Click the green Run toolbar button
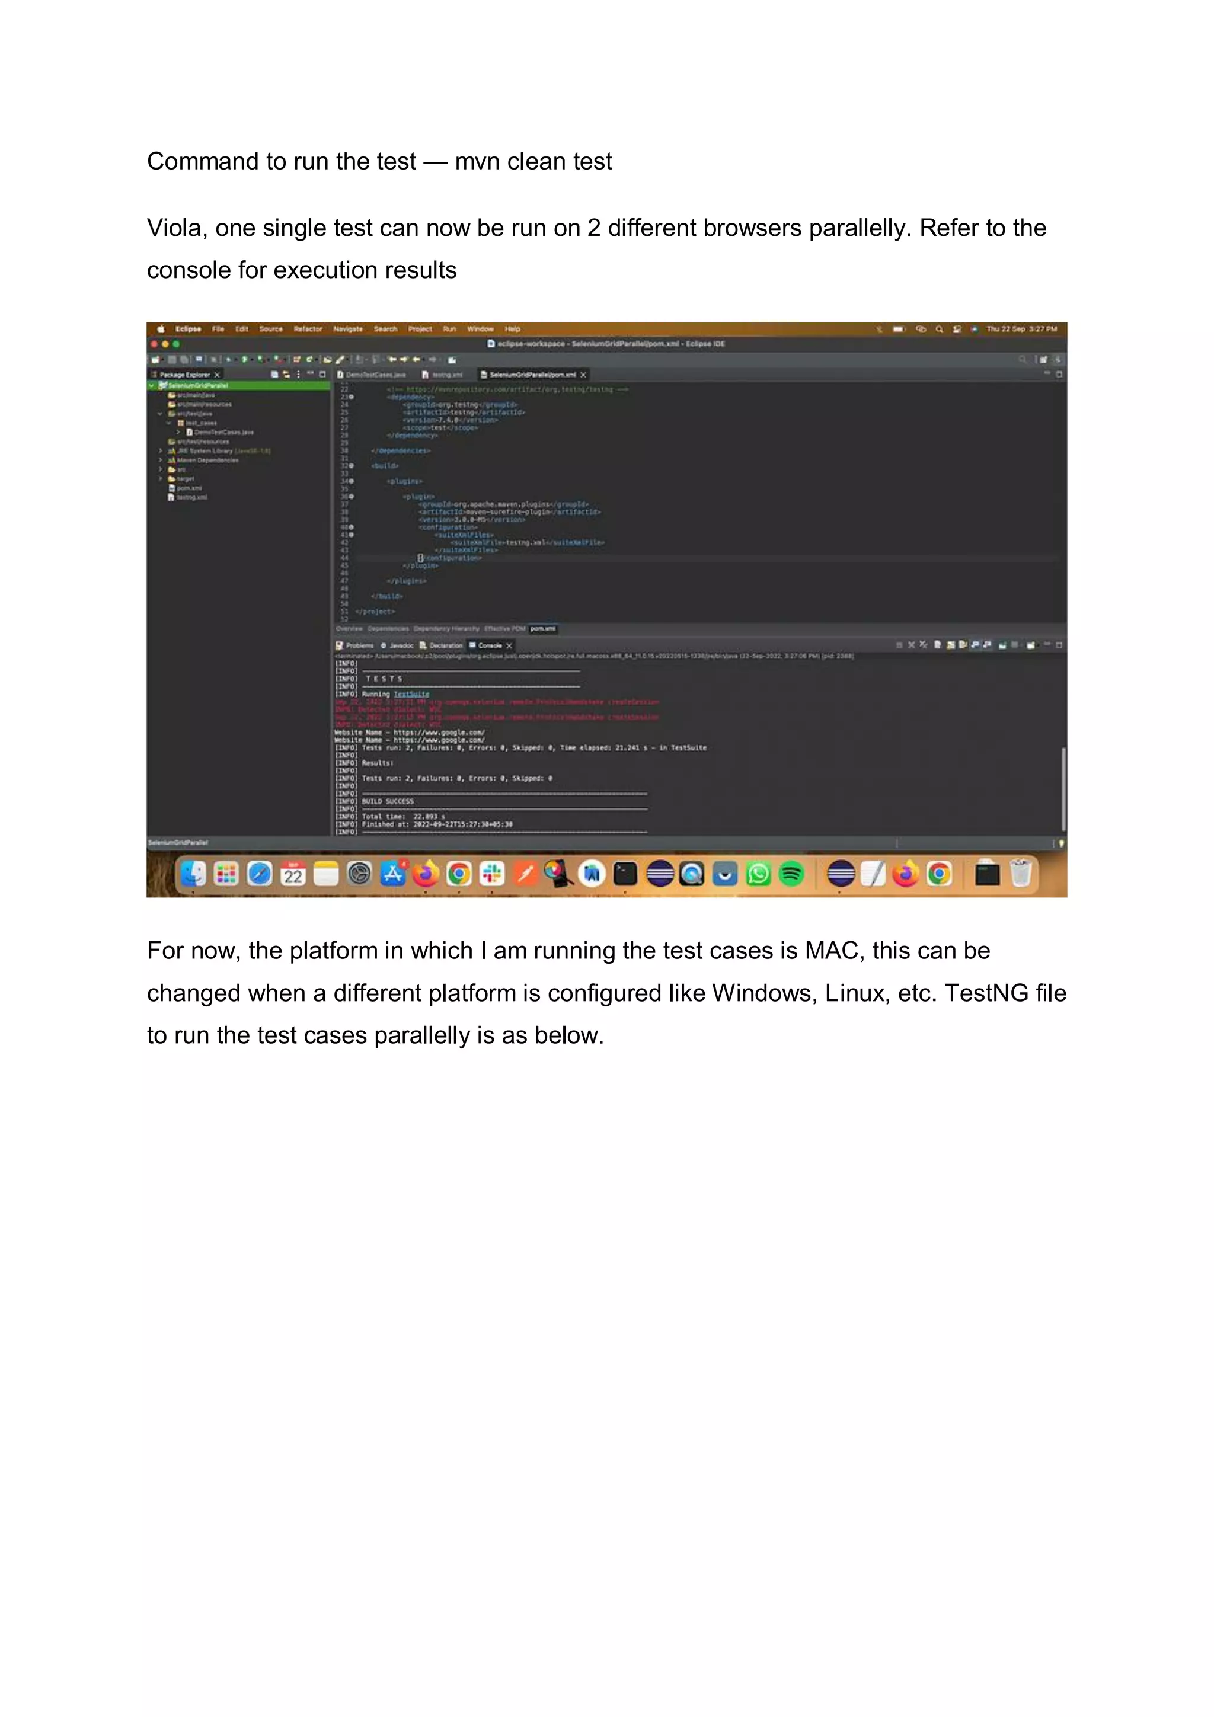Viewport: 1214px width, 1717px height. 245,360
